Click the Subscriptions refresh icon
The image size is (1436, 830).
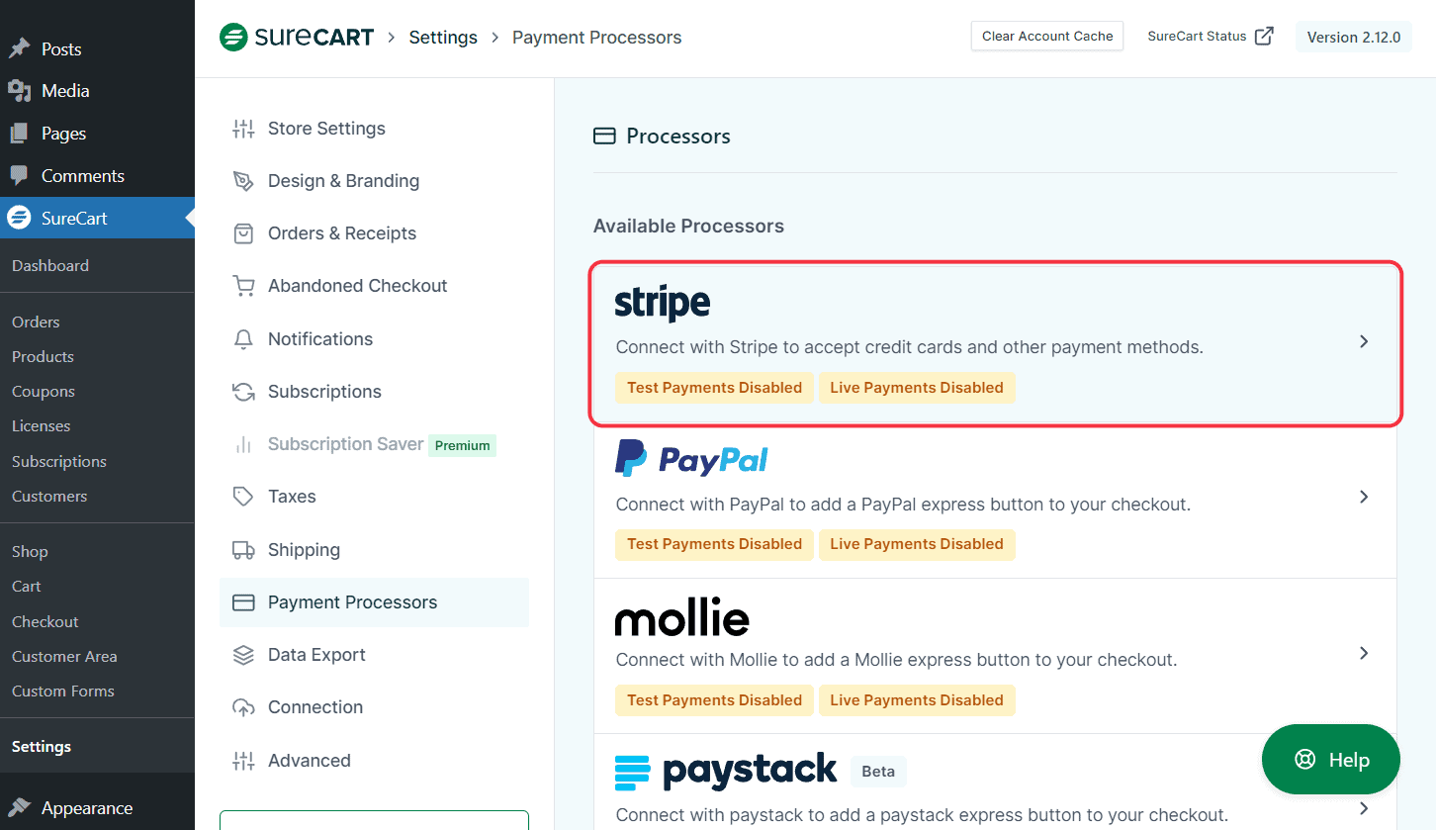coord(243,392)
